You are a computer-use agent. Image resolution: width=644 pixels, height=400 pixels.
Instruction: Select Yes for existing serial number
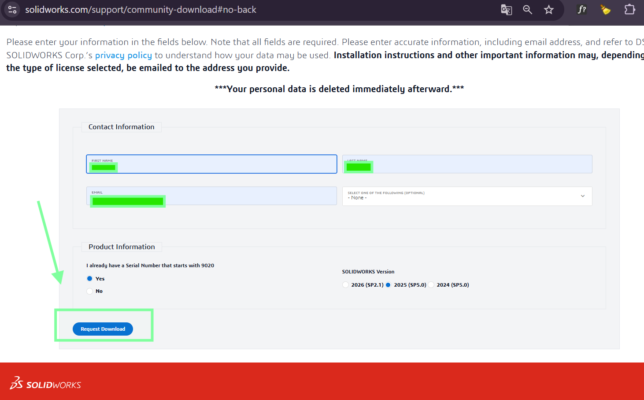click(x=90, y=279)
